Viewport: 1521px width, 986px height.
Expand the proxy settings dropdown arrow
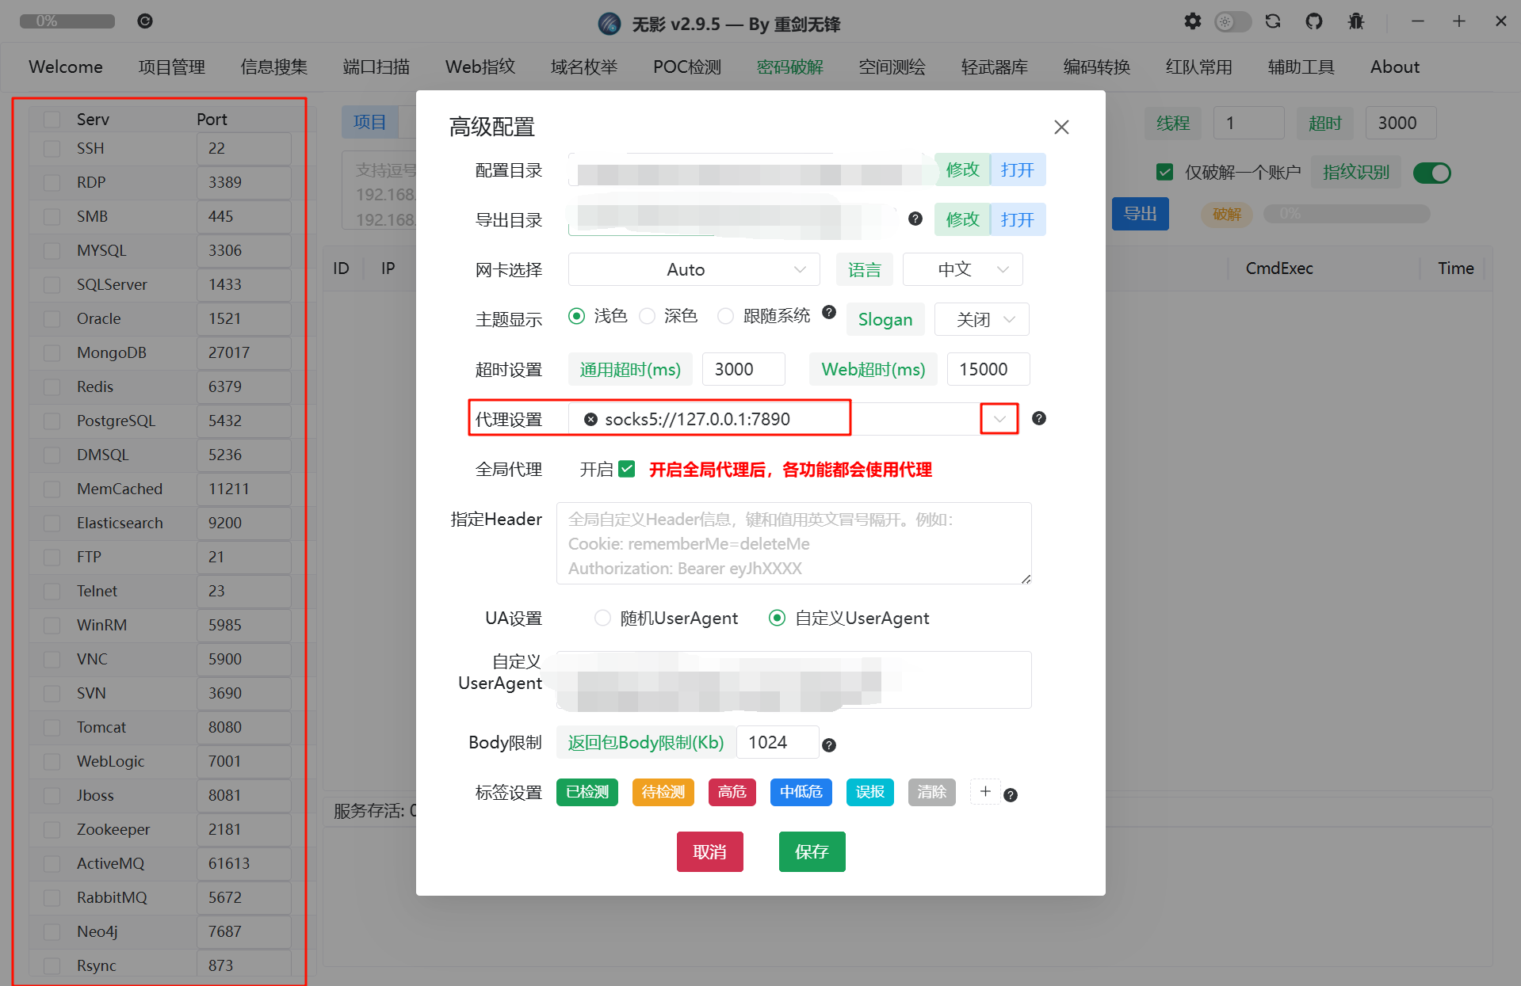999,419
